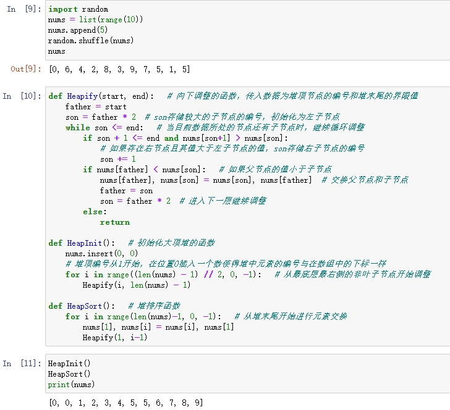This screenshot has height=410, width=450.
Task: Click the 'import random' line in cell 9
Action: coord(78,9)
